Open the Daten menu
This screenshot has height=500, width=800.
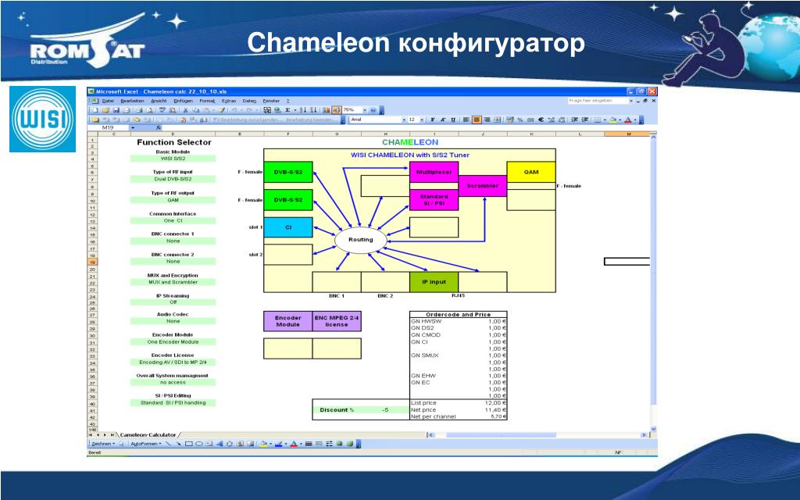(249, 101)
